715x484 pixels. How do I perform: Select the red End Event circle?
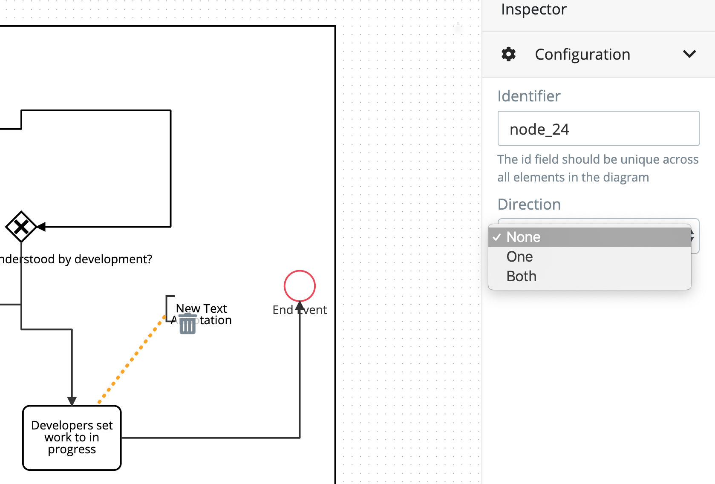[x=300, y=286]
